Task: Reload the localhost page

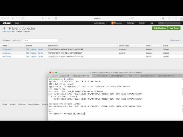Action: point(133,18)
